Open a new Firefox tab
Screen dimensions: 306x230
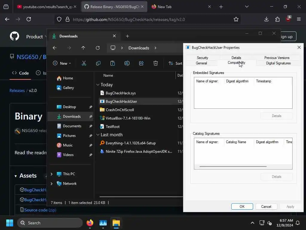point(221,7)
